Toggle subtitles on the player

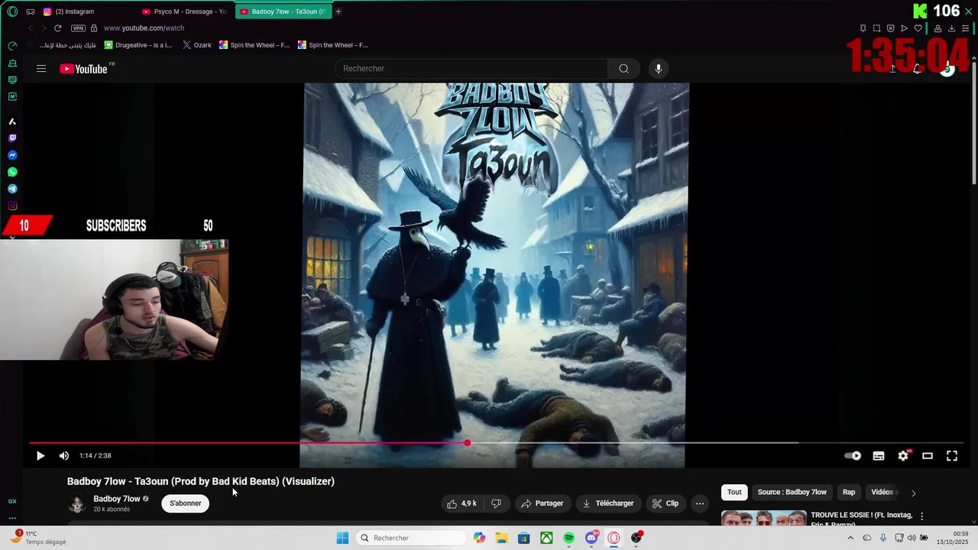coord(879,456)
